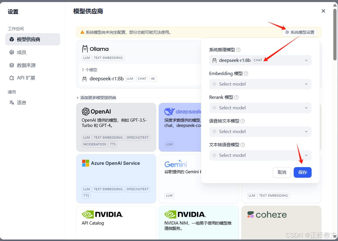This screenshot has width=338, height=241.
Task: Click the help icon beside 文本转语音模型
Action: tap(243, 145)
